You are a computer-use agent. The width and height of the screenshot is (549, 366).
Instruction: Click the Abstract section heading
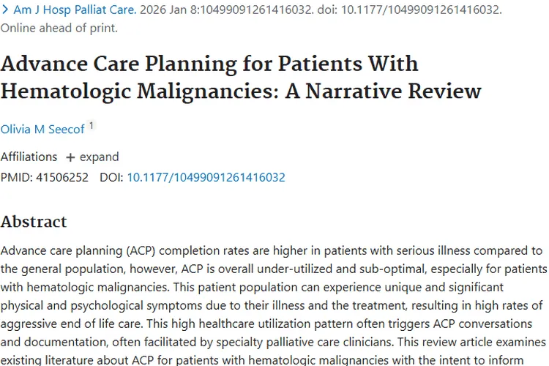[34, 222]
